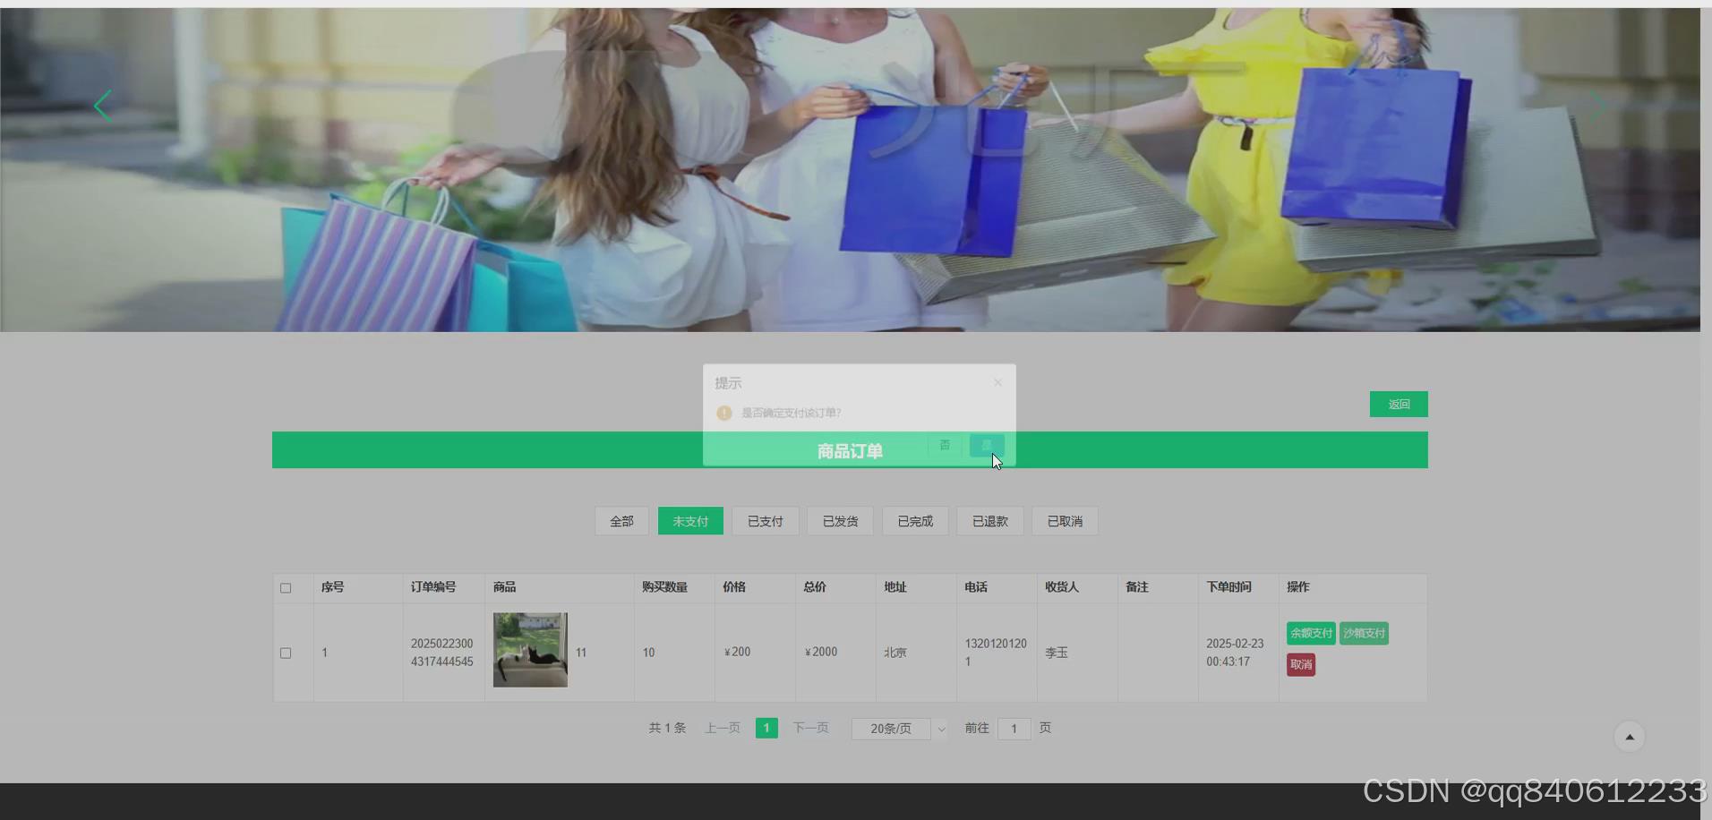Image resolution: width=1712 pixels, height=820 pixels.
Task: Pay order with 沙箱支付 button
Action: pyautogui.click(x=1364, y=633)
